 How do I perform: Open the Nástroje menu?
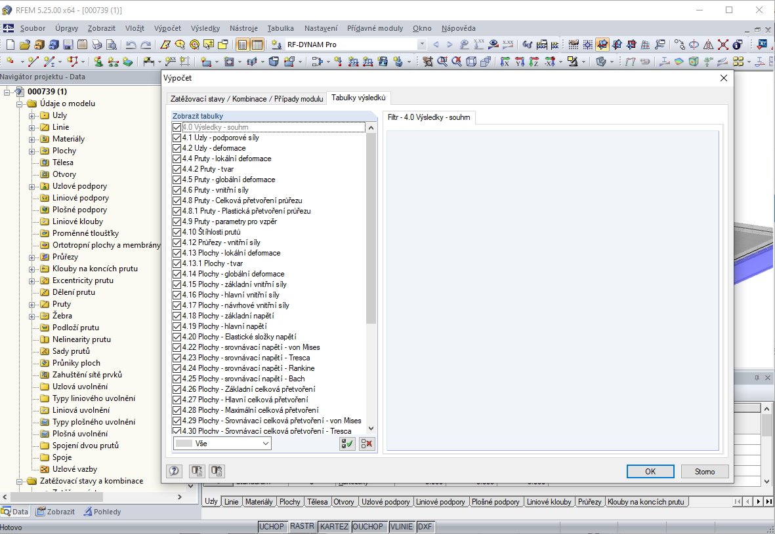pyautogui.click(x=243, y=28)
